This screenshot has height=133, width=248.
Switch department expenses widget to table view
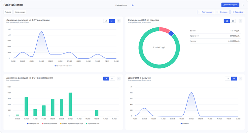point(233,21)
